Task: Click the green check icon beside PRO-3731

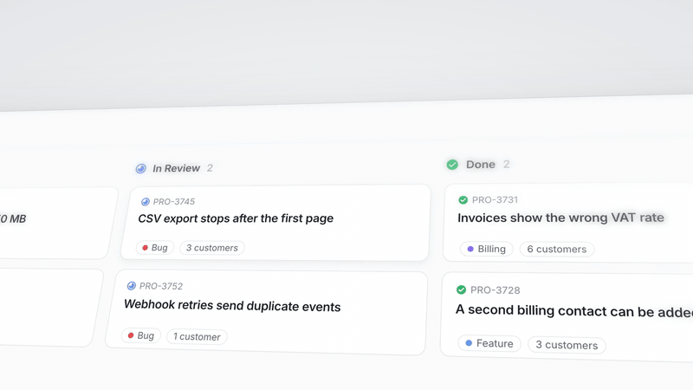Action: (x=463, y=200)
